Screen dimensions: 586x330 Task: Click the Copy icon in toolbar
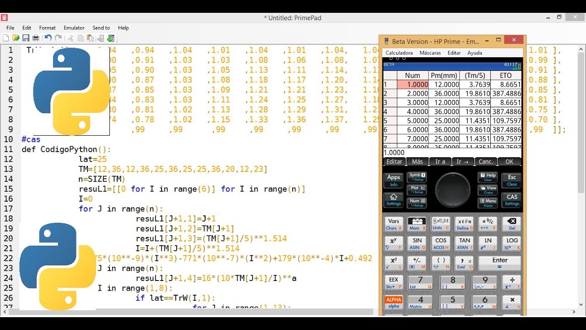point(81,38)
